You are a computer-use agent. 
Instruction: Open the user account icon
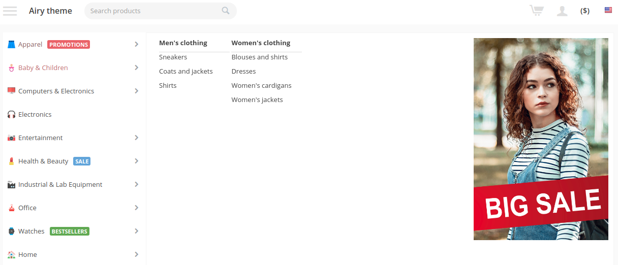point(562,11)
